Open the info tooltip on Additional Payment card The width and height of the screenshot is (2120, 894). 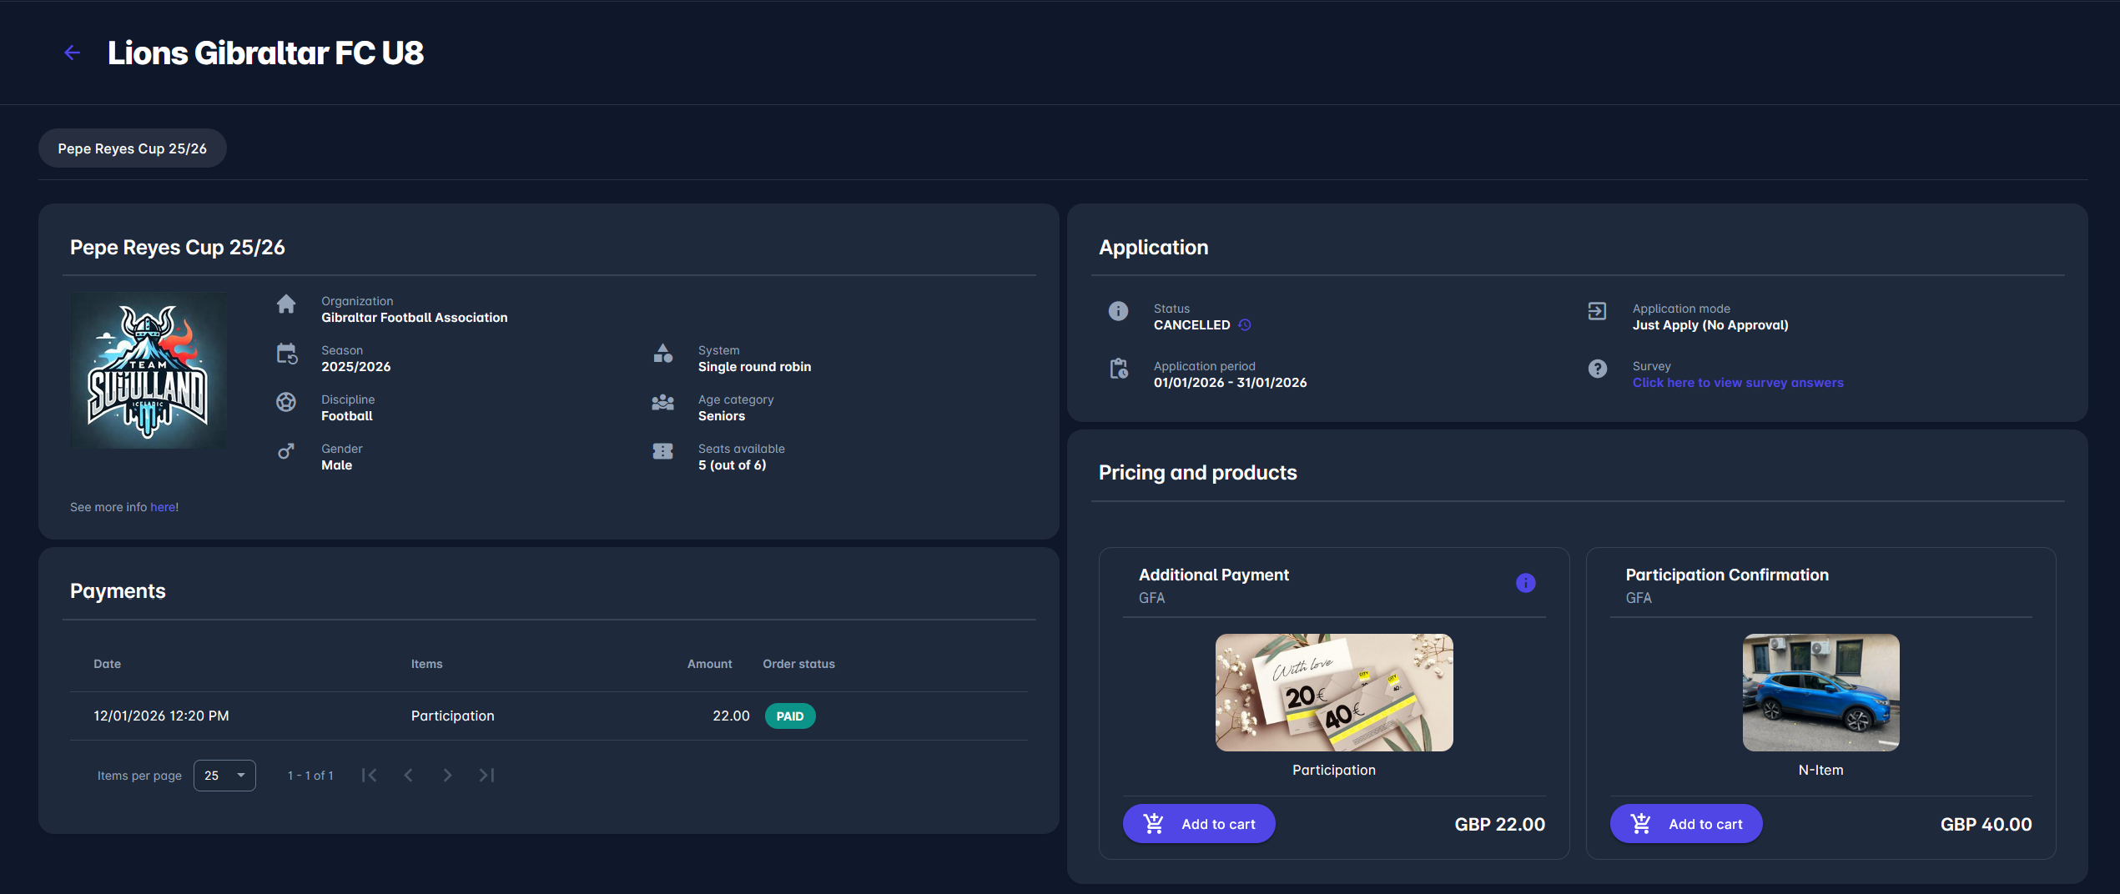[x=1526, y=583]
